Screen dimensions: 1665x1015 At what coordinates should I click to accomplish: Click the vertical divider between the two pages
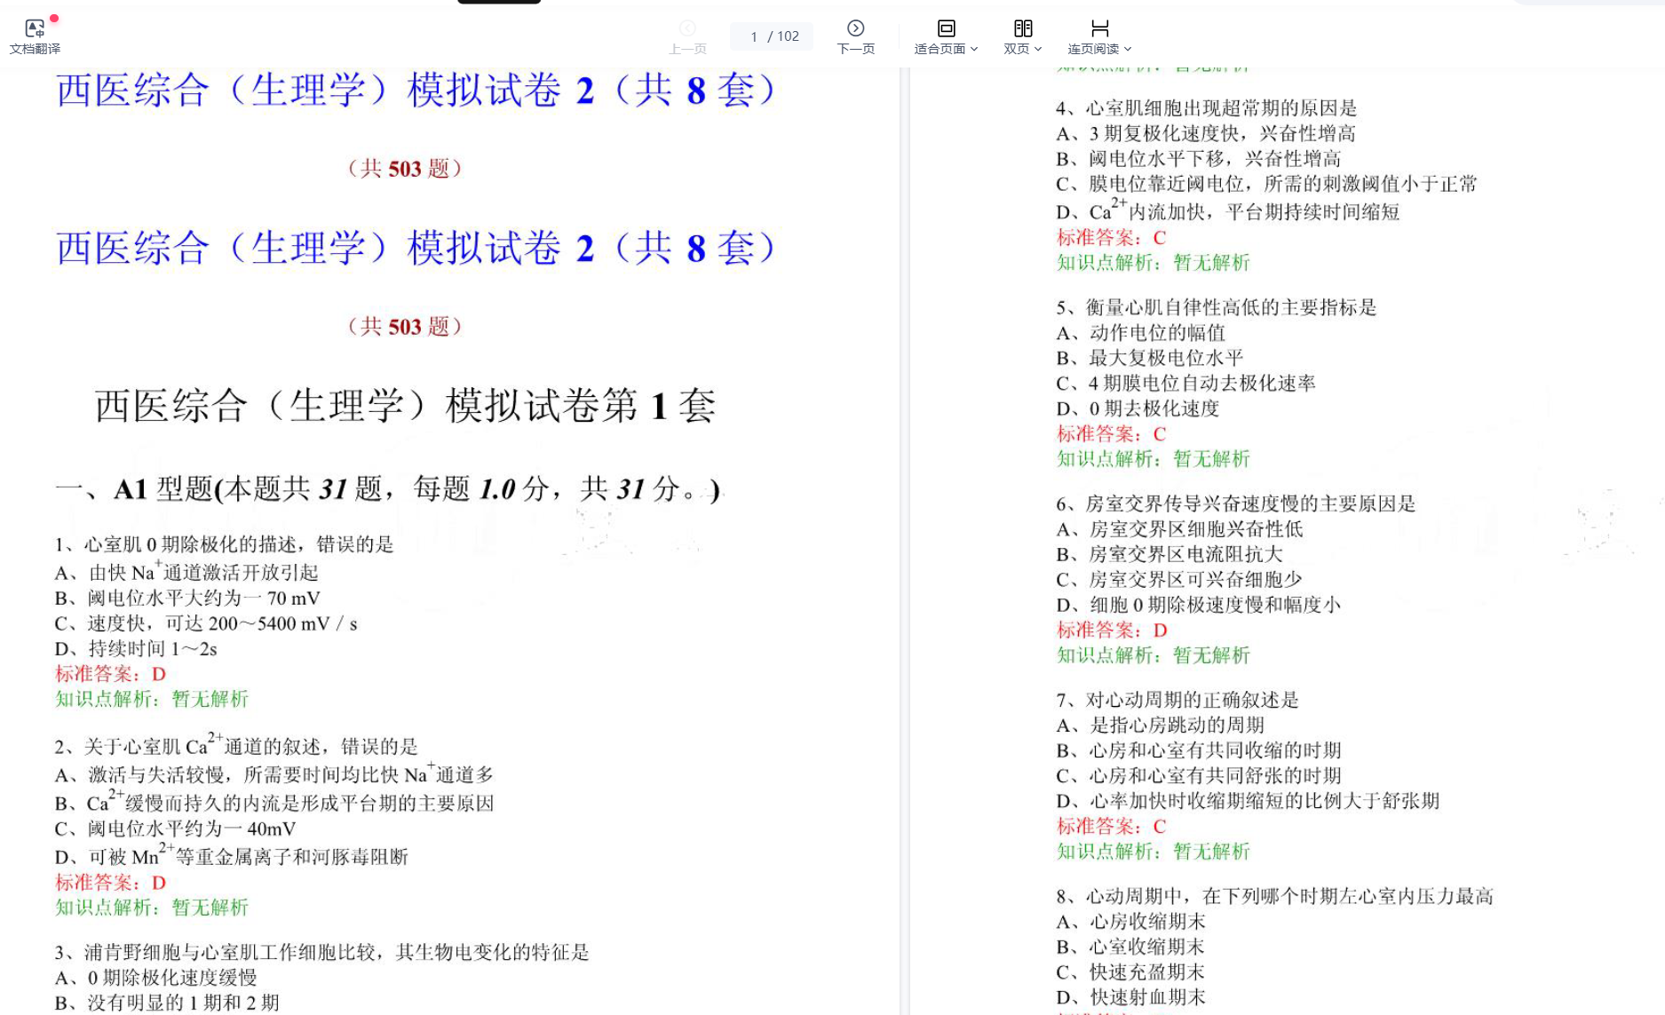[905, 533]
